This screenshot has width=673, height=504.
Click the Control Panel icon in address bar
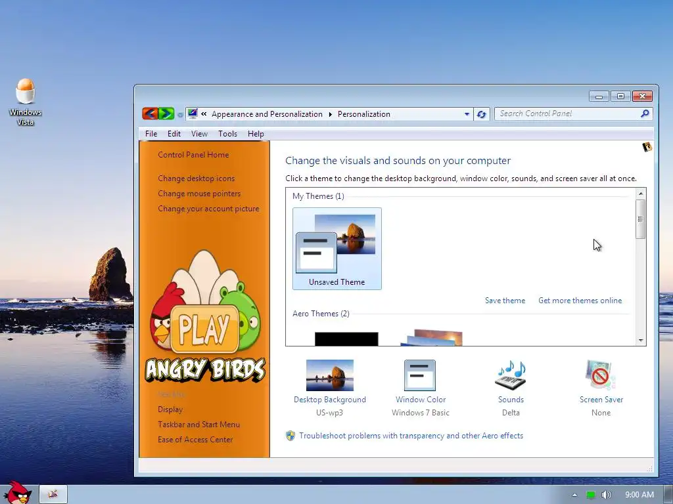[193, 114]
